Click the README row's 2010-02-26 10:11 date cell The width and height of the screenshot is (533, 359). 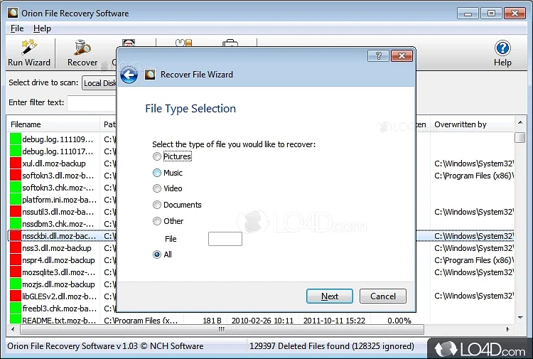click(262, 320)
